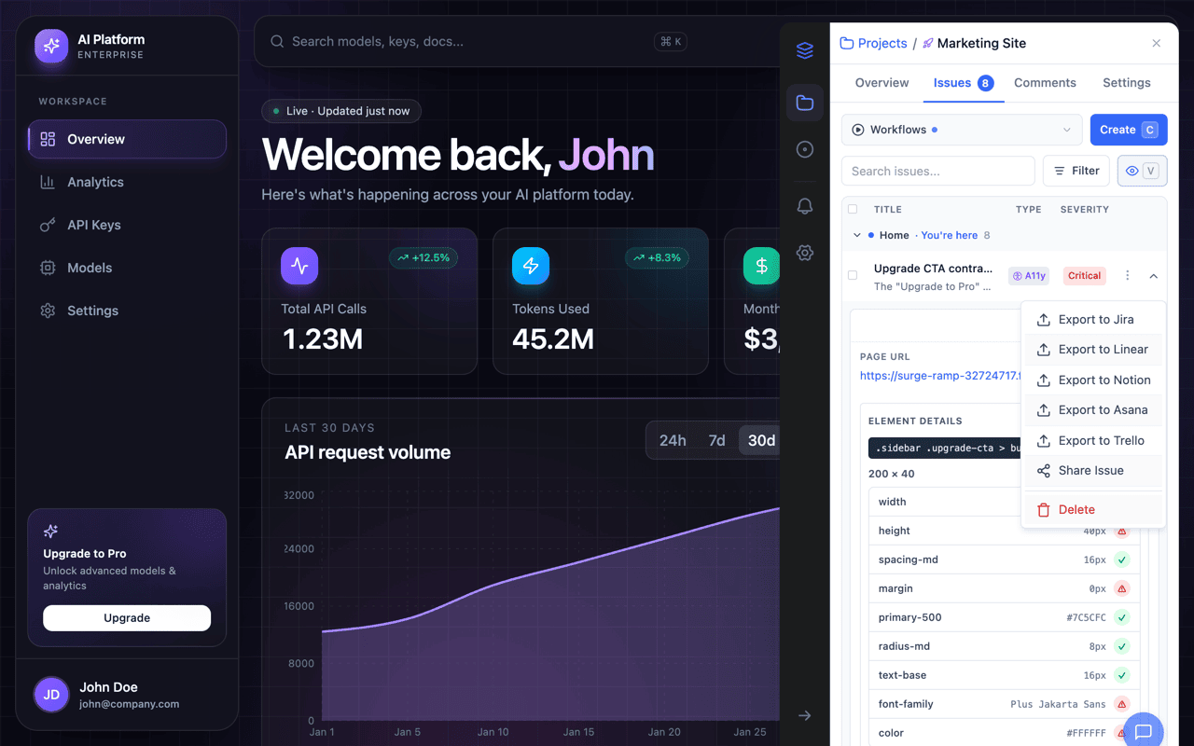The image size is (1194, 746).
Task: Open the three-dot menu for Upgrade CTA issue
Action: (1127, 276)
